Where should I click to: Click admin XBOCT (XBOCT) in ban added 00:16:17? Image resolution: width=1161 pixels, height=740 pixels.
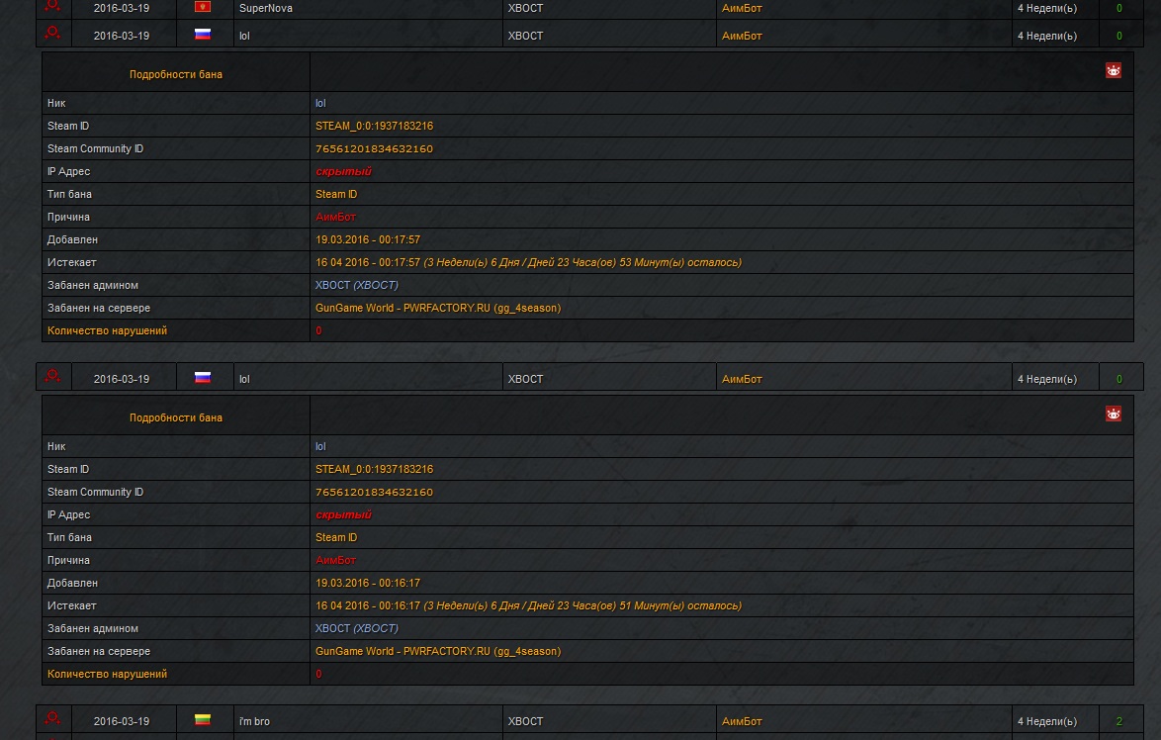click(356, 629)
